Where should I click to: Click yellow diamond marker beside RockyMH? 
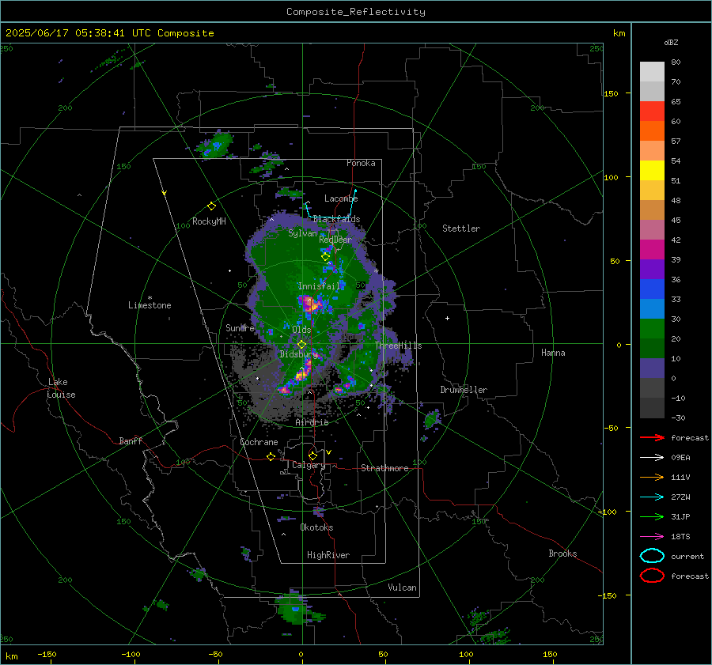coord(211,206)
